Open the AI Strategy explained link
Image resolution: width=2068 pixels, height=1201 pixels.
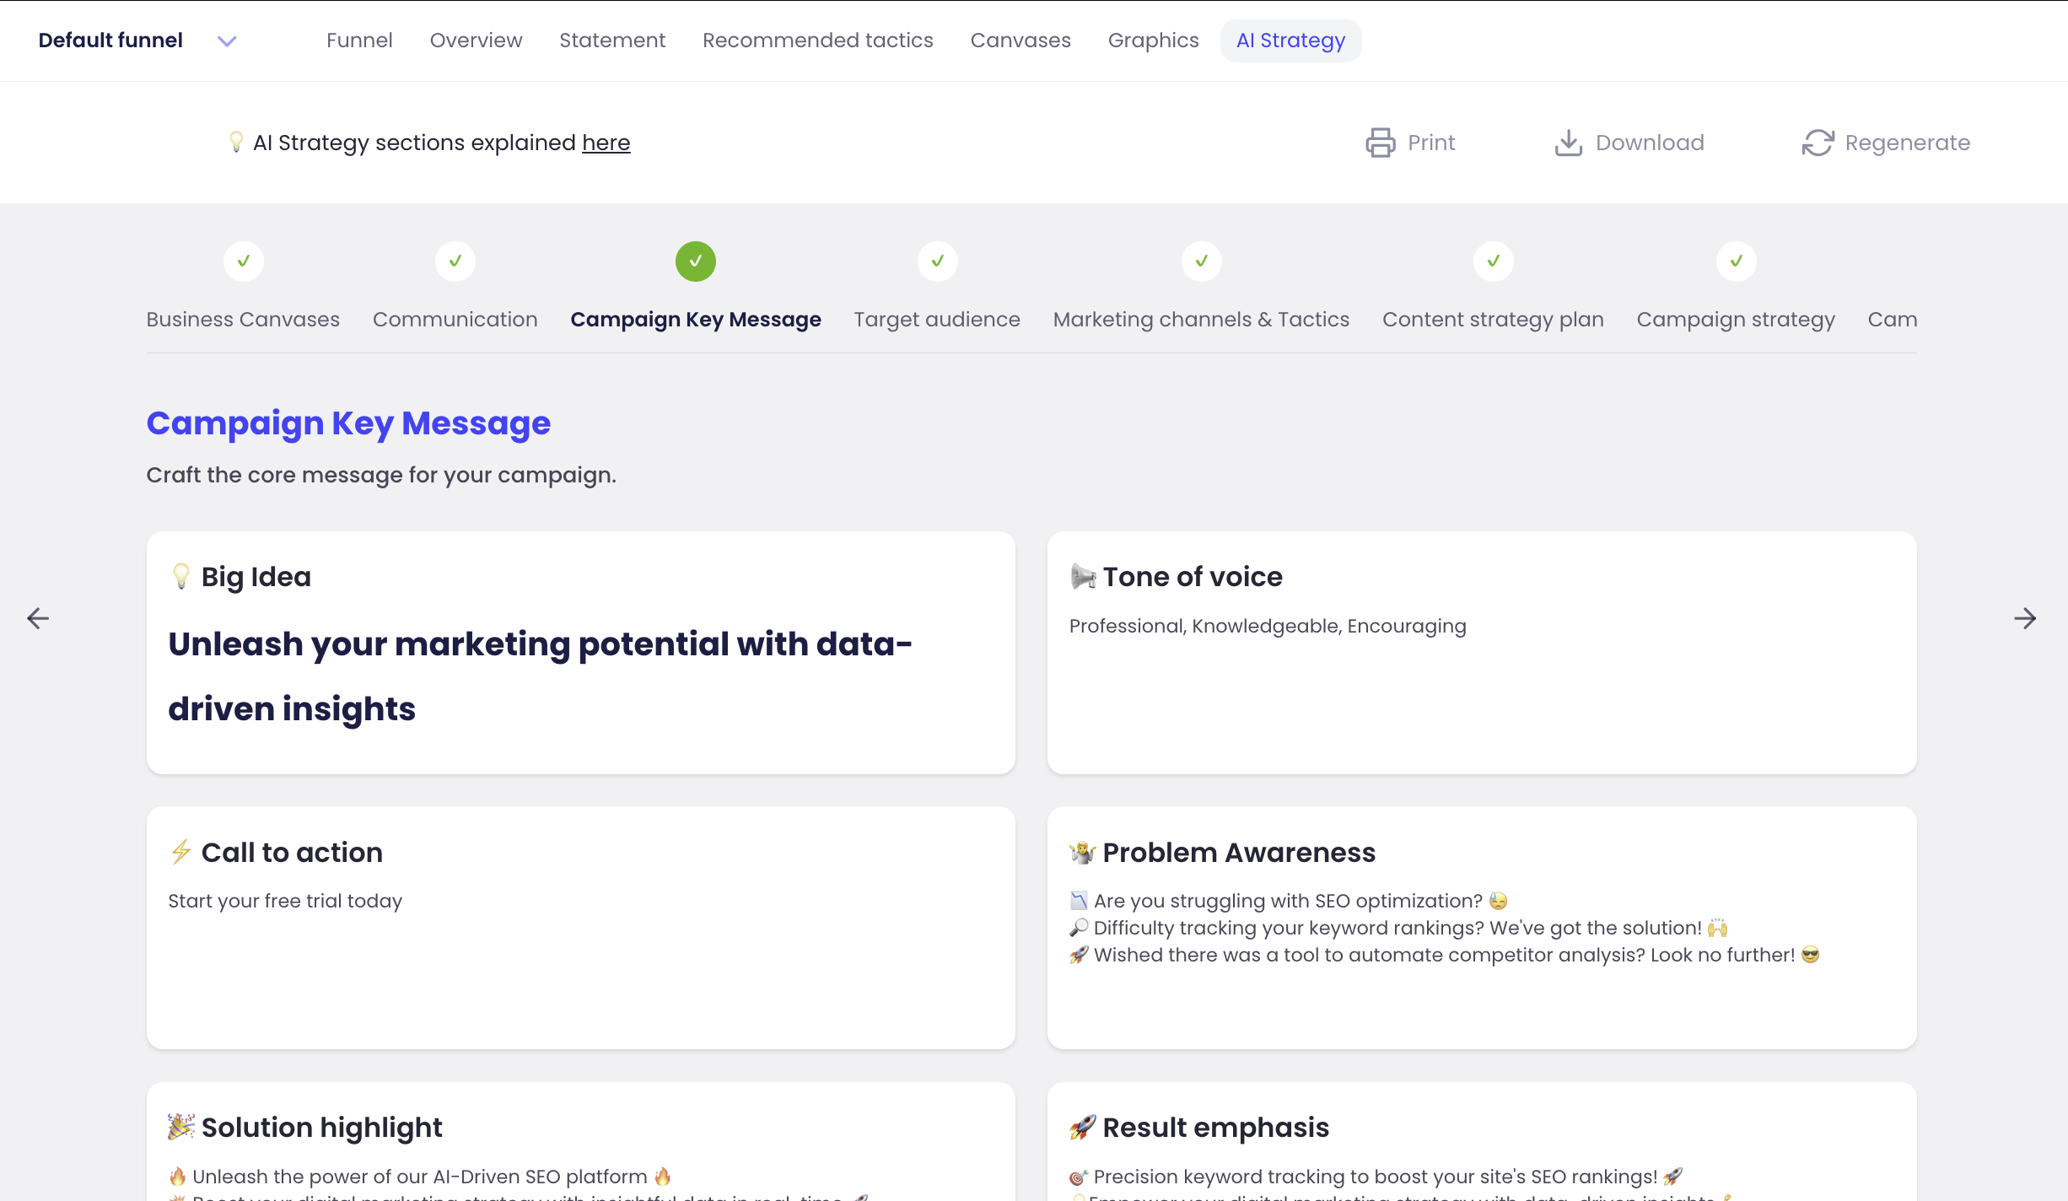click(606, 143)
